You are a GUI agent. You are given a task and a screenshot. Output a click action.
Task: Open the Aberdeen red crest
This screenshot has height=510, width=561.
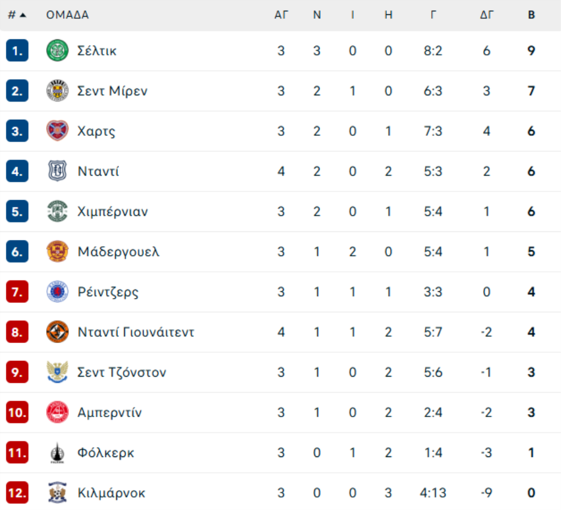pyautogui.click(x=57, y=413)
